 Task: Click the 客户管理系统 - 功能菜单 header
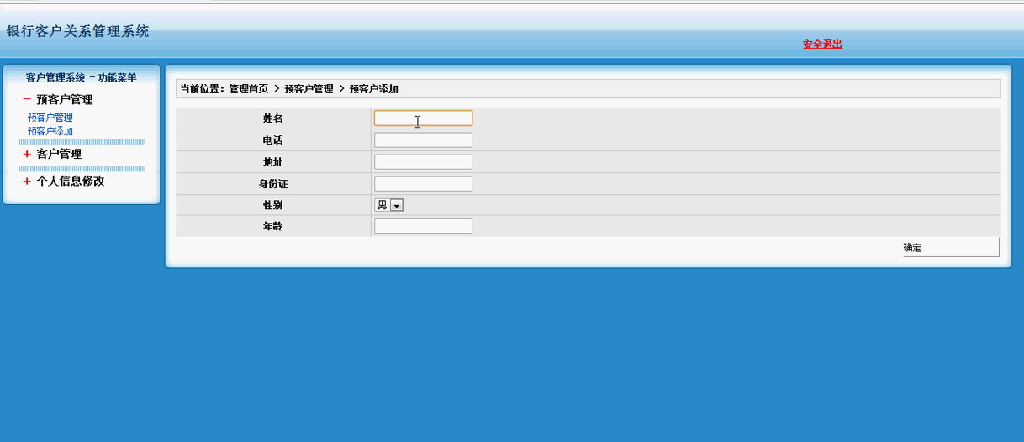pos(82,77)
